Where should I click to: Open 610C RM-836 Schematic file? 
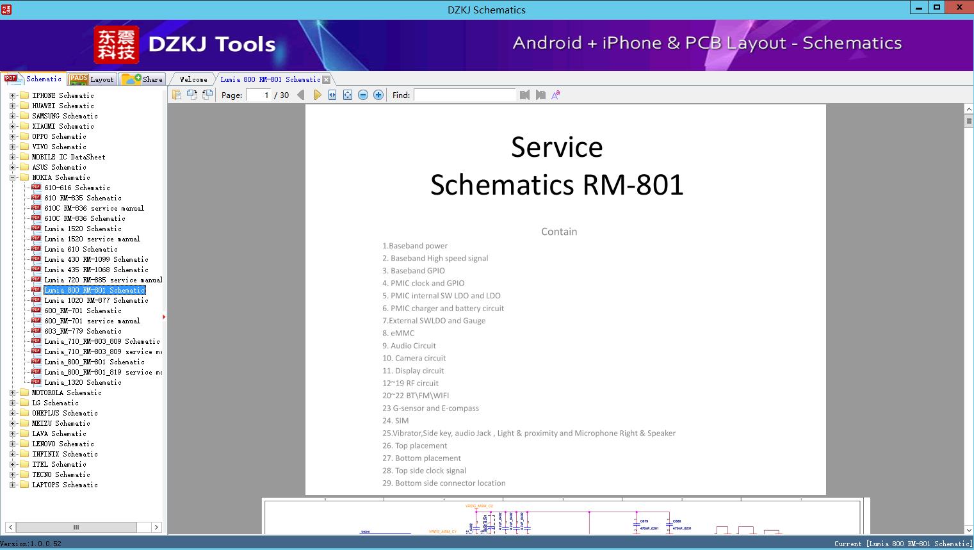point(85,218)
